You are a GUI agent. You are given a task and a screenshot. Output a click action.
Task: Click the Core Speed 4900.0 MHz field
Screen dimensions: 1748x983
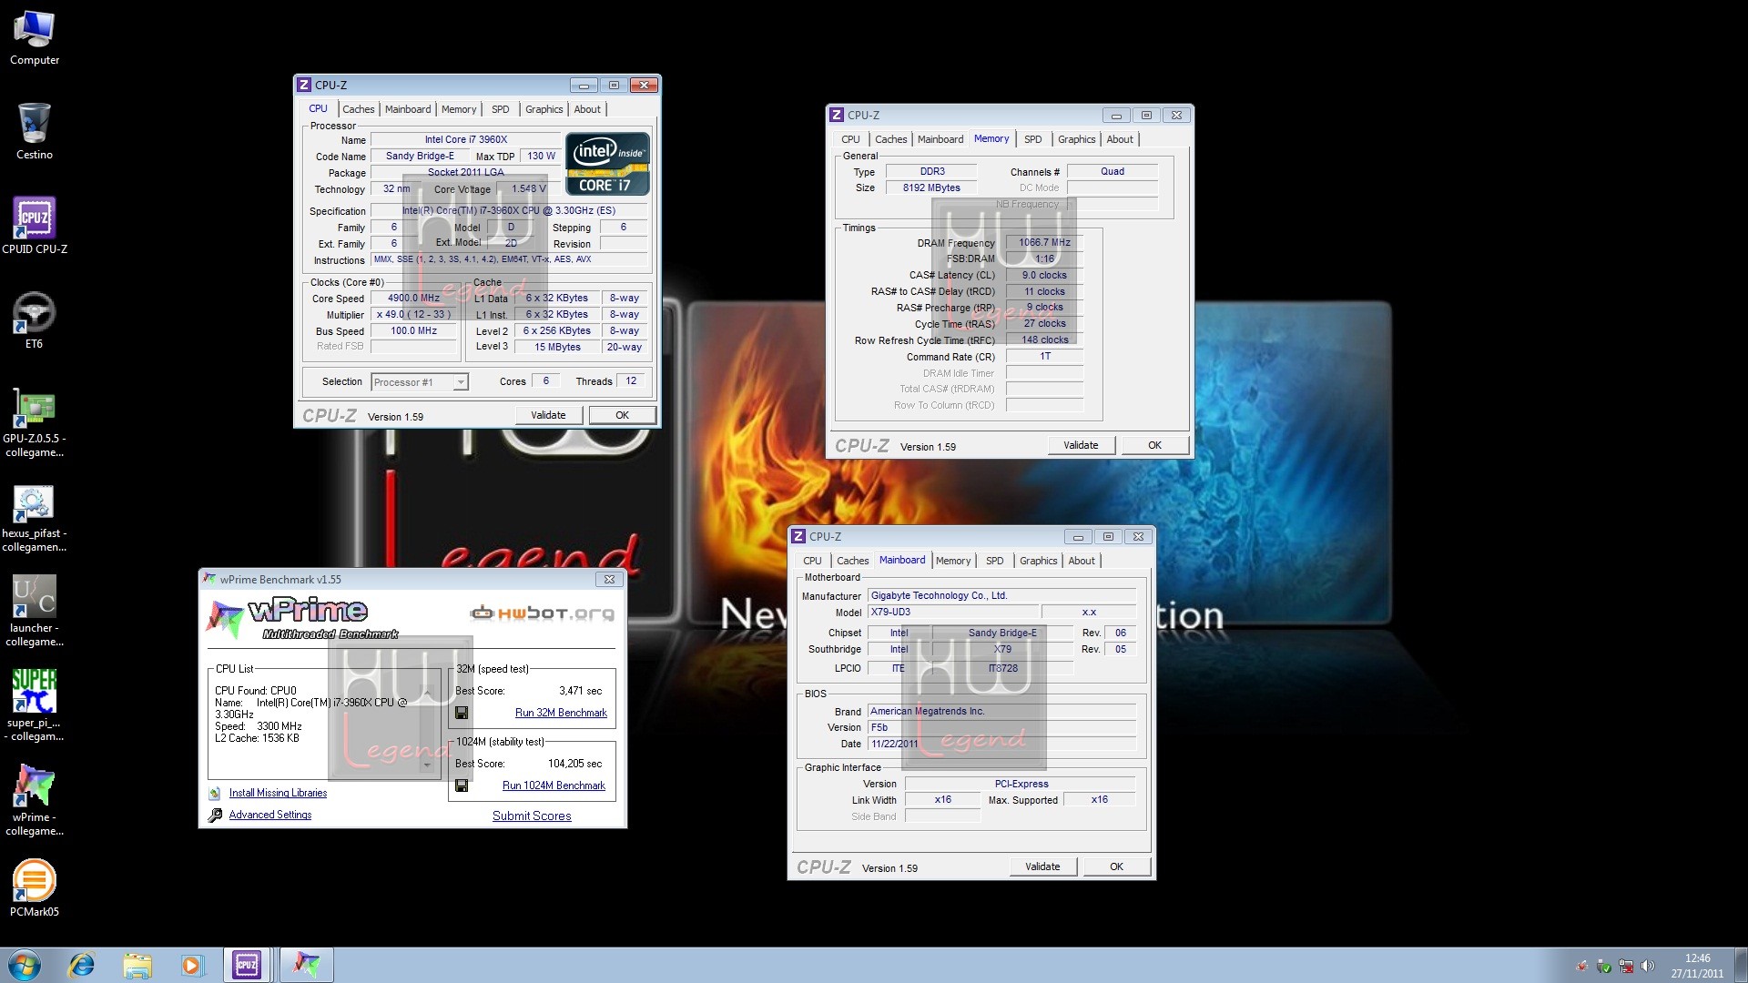pyautogui.click(x=413, y=298)
